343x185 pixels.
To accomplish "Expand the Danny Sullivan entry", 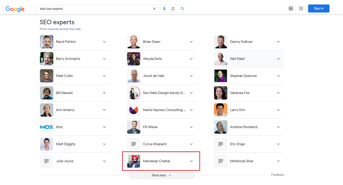I will 278,42.
